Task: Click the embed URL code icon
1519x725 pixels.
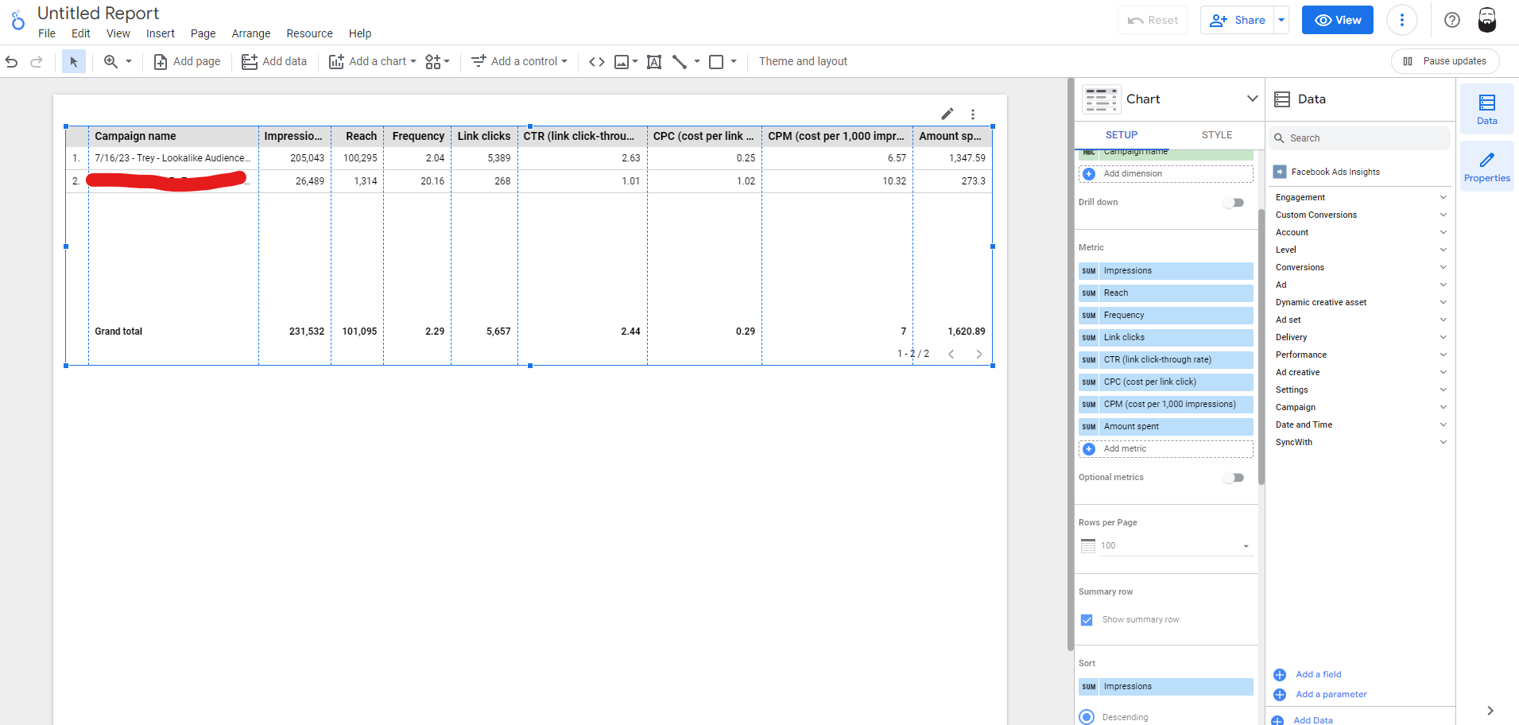Action: [x=596, y=61]
